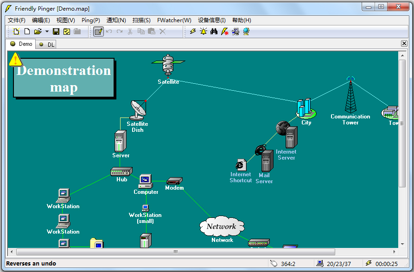Screen dimensions: 414x272
Task: Select the Internet Server device icon
Action: (291, 137)
